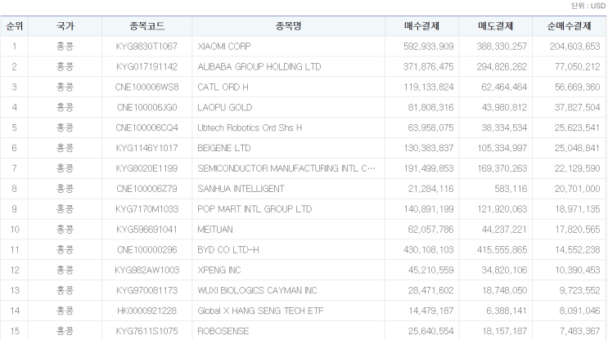Image resolution: width=608 pixels, height=340 pixels.
Task: Select Global X HANG SENG TECH ETF
Action: [x=260, y=311]
